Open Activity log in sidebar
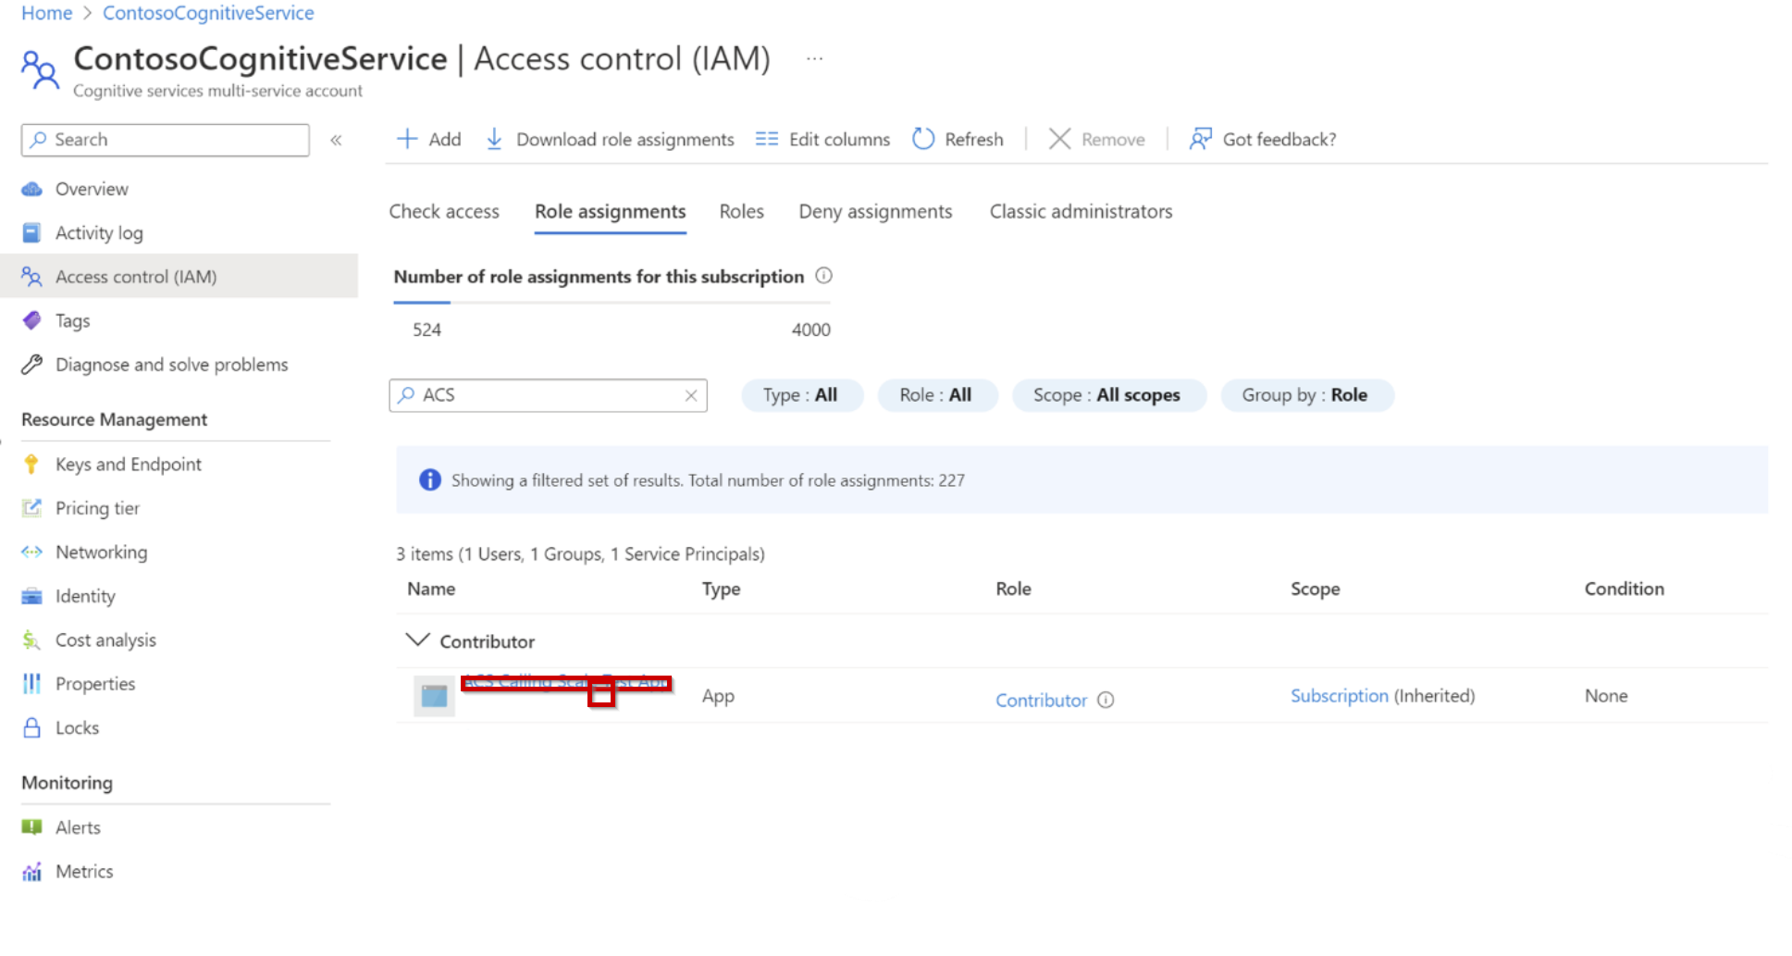The image size is (1792, 956). (98, 232)
